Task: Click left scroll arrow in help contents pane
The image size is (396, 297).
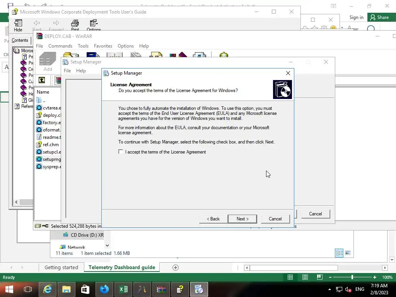Action: [16, 202]
